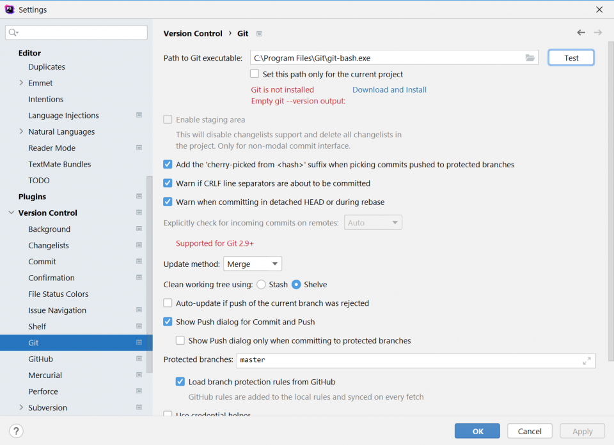Open the TextMate Bundles settings page
This screenshot has width=614, height=445.
click(59, 164)
